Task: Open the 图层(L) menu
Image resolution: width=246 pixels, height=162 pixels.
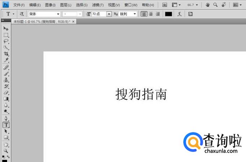Action: [x=66, y=5]
